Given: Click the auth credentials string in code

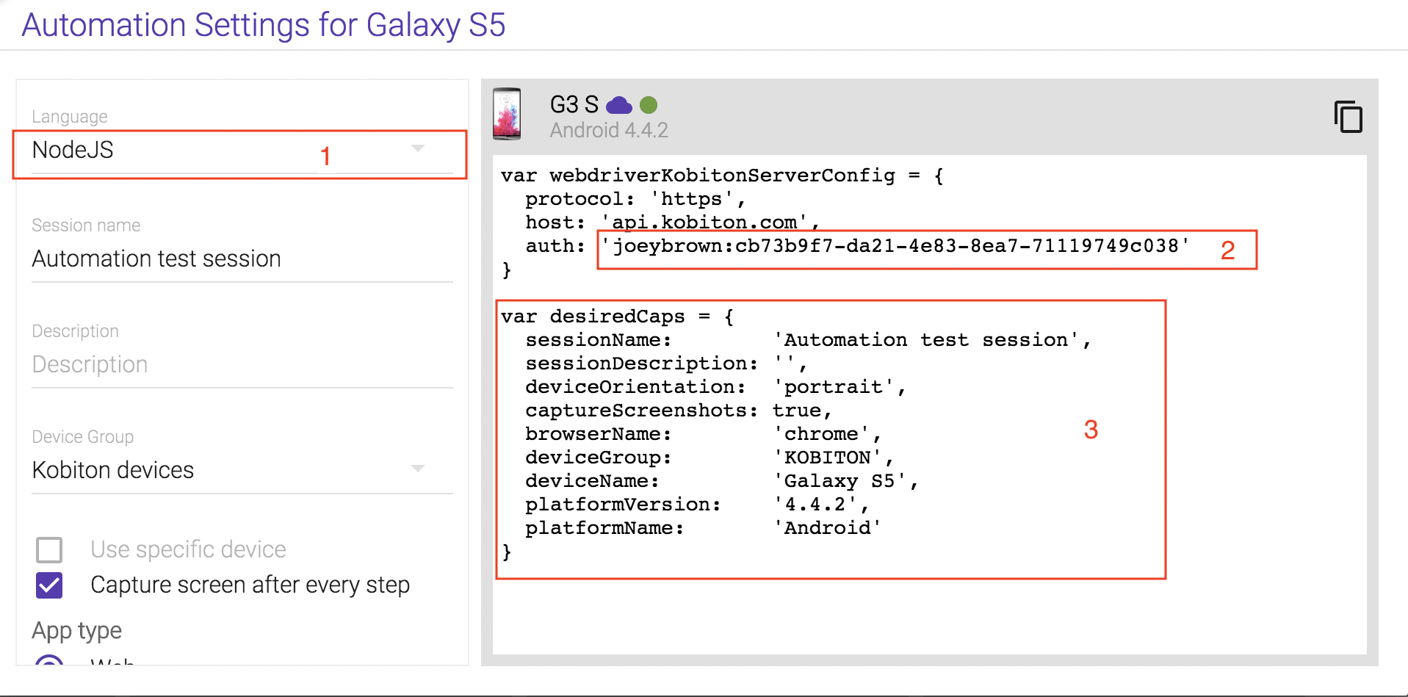Looking at the screenshot, I should [895, 246].
